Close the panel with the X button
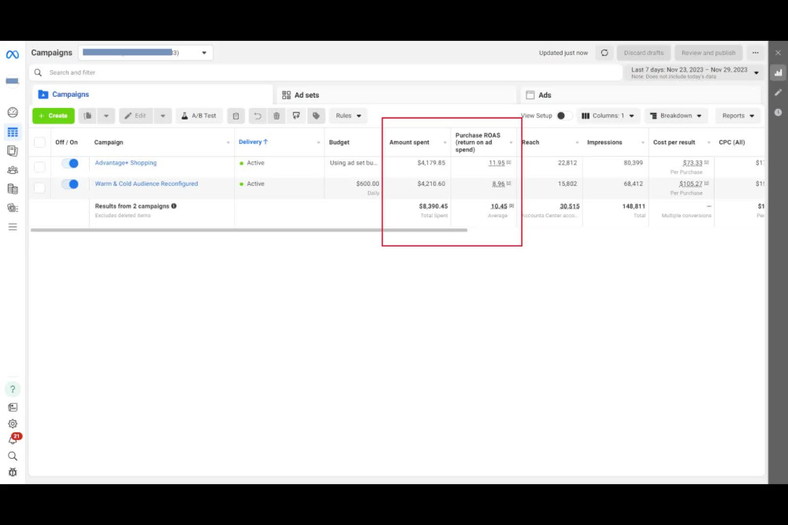788x525 pixels. tap(778, 53)
